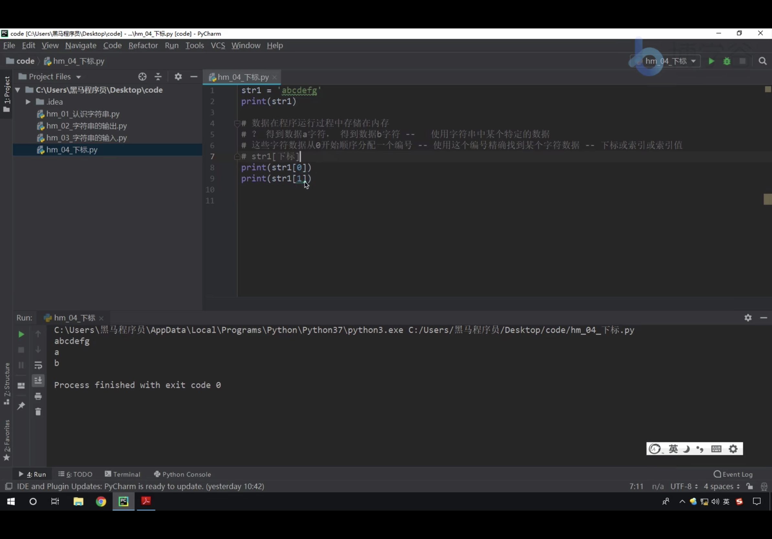Screen dimensions: 772x539
Task: Expand the .idea folder
Action: (x=28, y=102)
